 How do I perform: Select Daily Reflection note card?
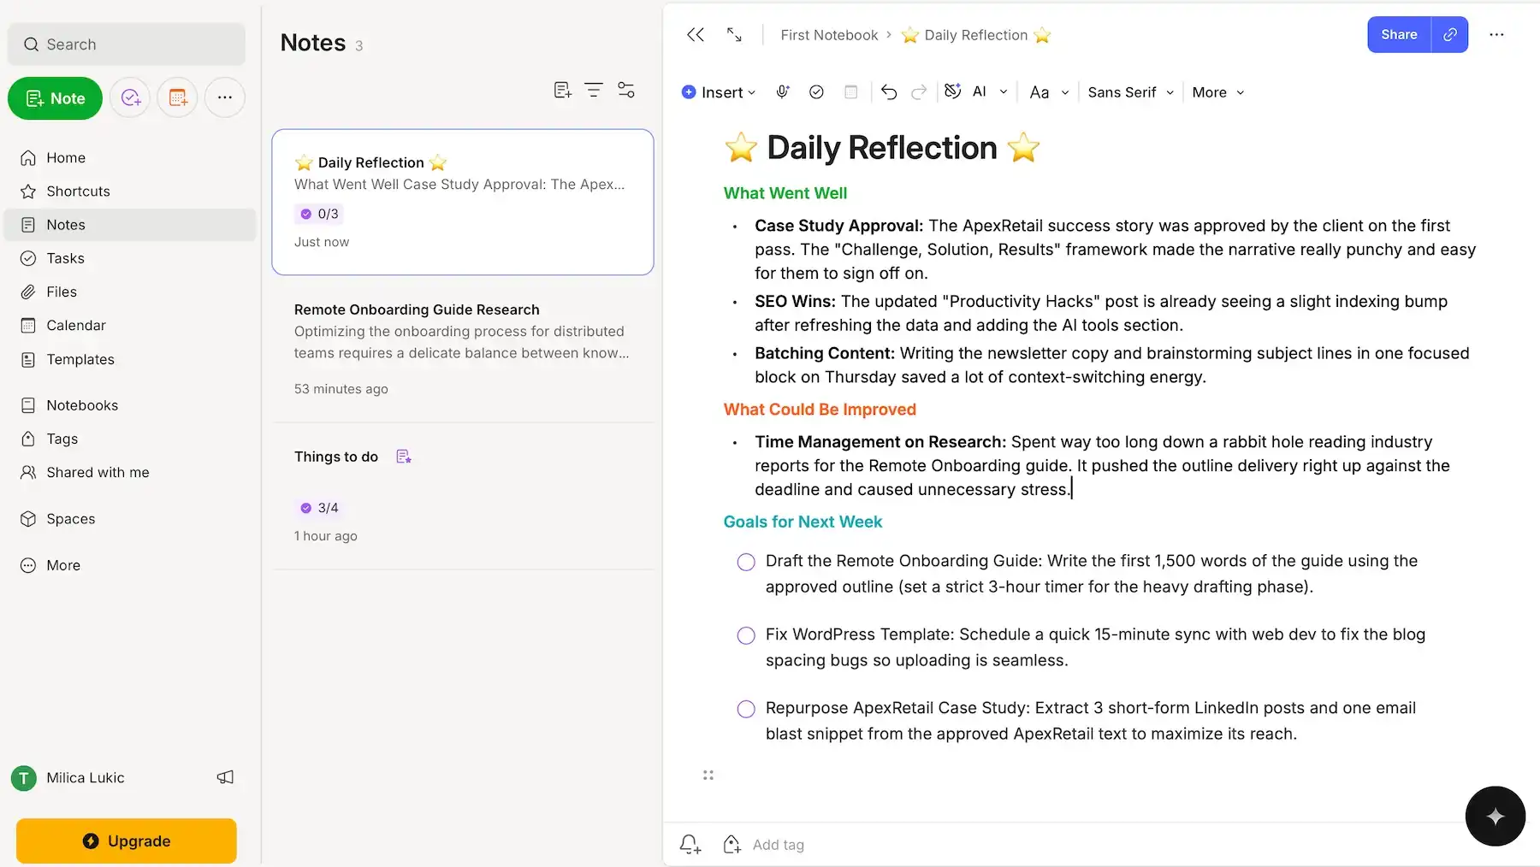[x=463, y=202]
